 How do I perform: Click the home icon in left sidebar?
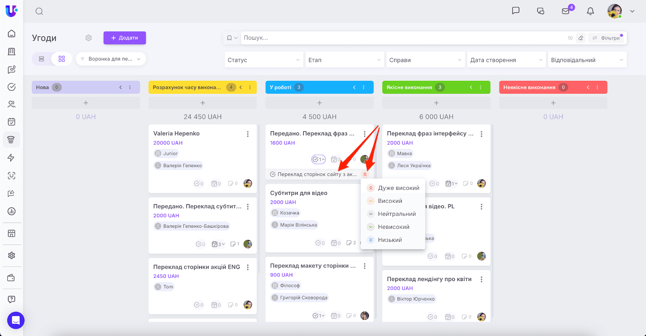click(12, 34)
